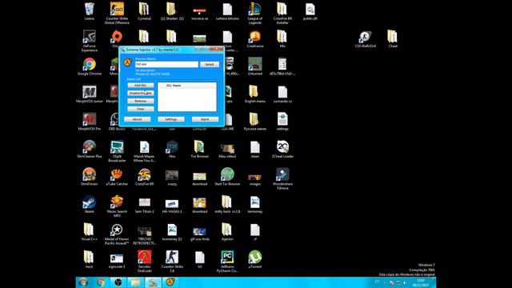Screen dimensions: 512x288
Task: Click the About button in Extreme Injector
Action: click(x=137, y=119)
